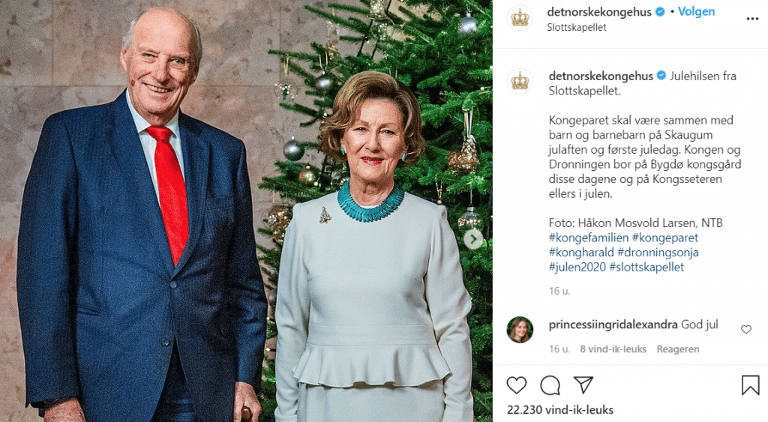This screenshot has width=768, height=422.
Task: Click the verified badge in post header
Action: click(x=660, y=12)
